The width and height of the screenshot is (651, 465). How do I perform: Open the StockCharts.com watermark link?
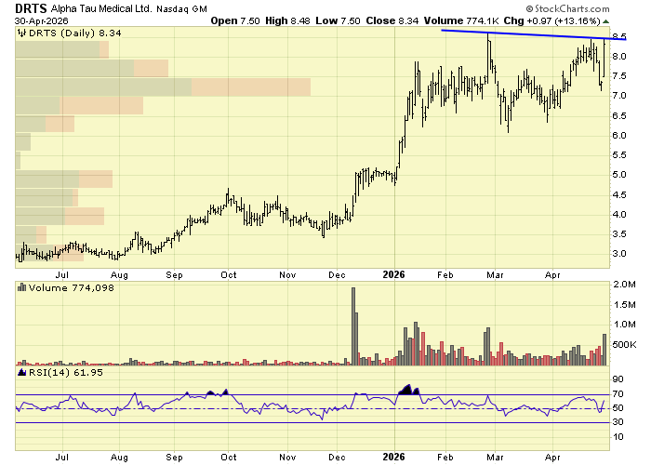pos(572,8)
